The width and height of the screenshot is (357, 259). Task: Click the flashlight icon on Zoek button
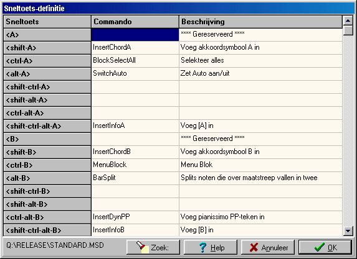[x=143, y=247]
